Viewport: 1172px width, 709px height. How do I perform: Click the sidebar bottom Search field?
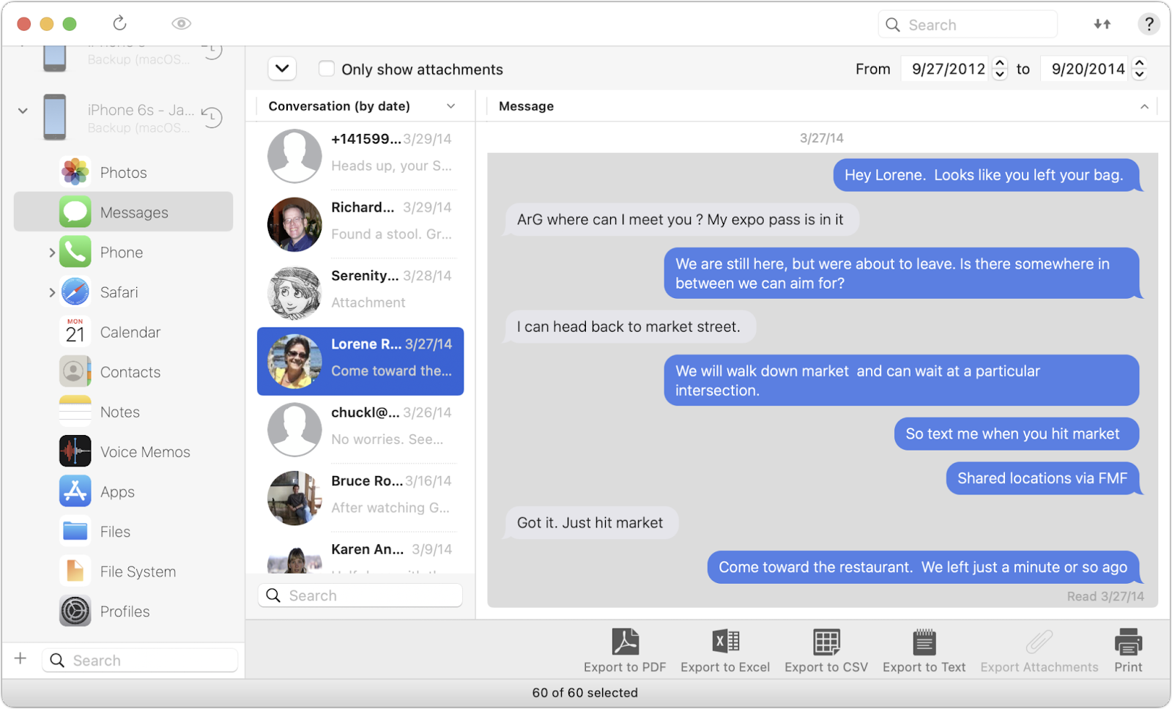click(x=140, y=661)
